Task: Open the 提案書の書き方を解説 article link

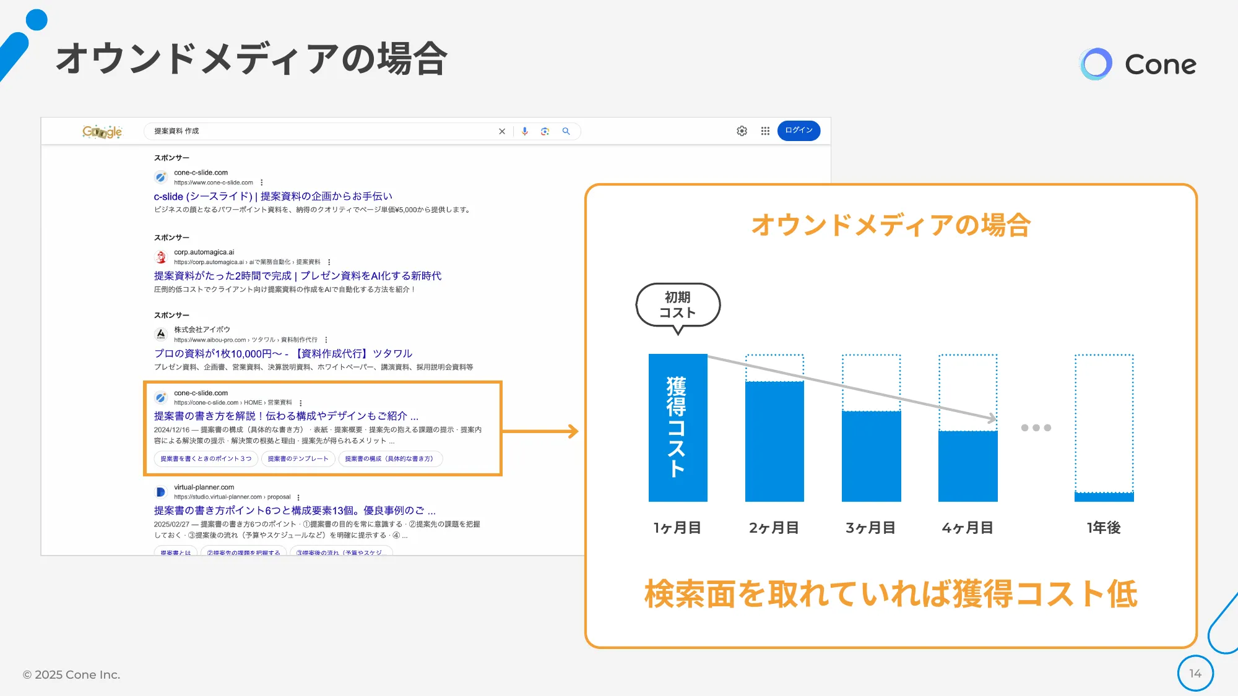Action: 284,416
